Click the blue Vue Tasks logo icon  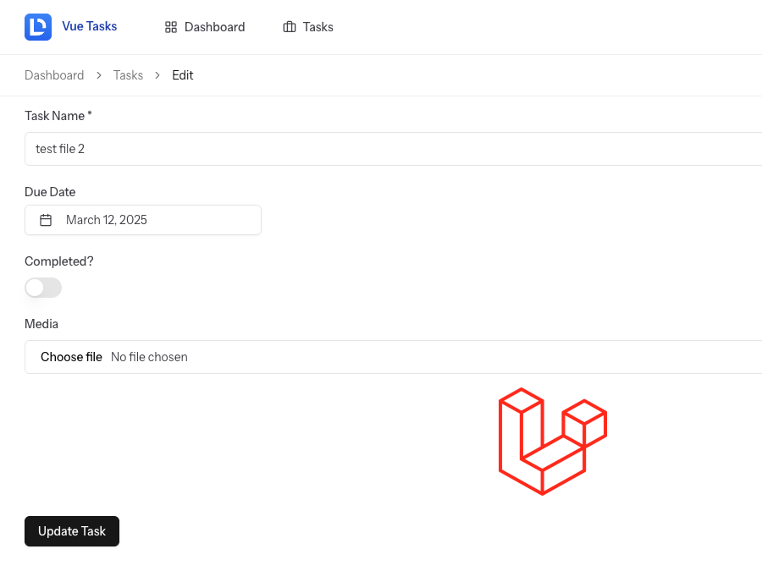pos(38,27)
